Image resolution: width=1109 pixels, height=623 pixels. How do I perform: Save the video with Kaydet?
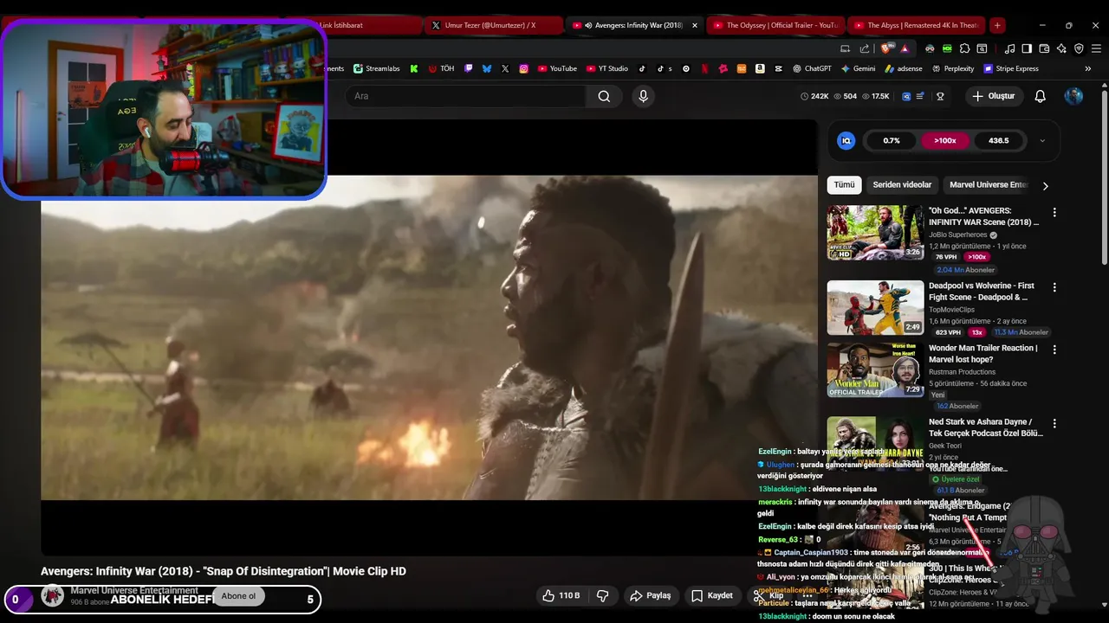tap(711, 595)
